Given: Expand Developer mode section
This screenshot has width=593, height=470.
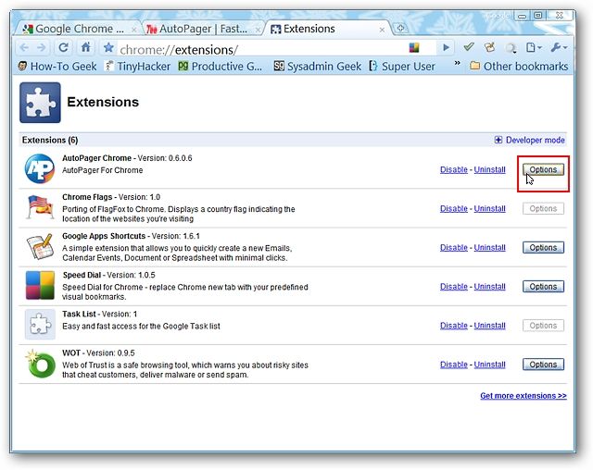Looking at the screenshot, I should coord(529,141).
